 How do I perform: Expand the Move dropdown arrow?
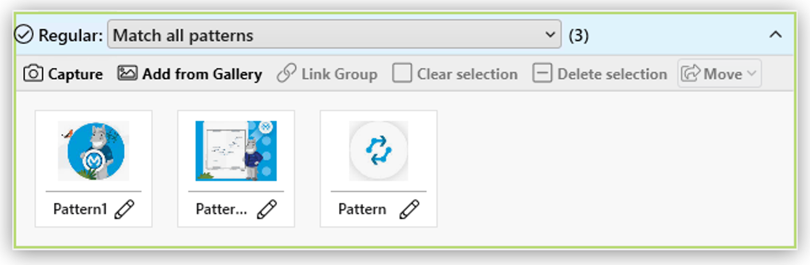click(x=751, y=74)
